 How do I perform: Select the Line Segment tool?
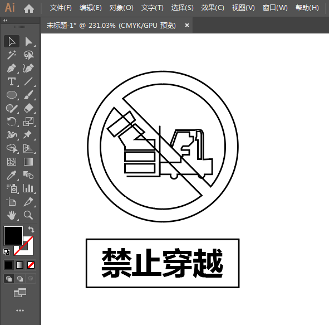(x=28, y=81)
